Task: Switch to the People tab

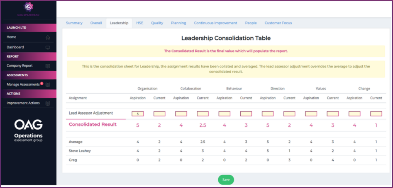Action: pos(251,23)
